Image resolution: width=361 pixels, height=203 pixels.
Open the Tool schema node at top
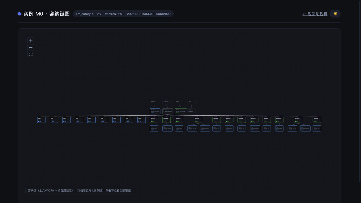(192, 102)
